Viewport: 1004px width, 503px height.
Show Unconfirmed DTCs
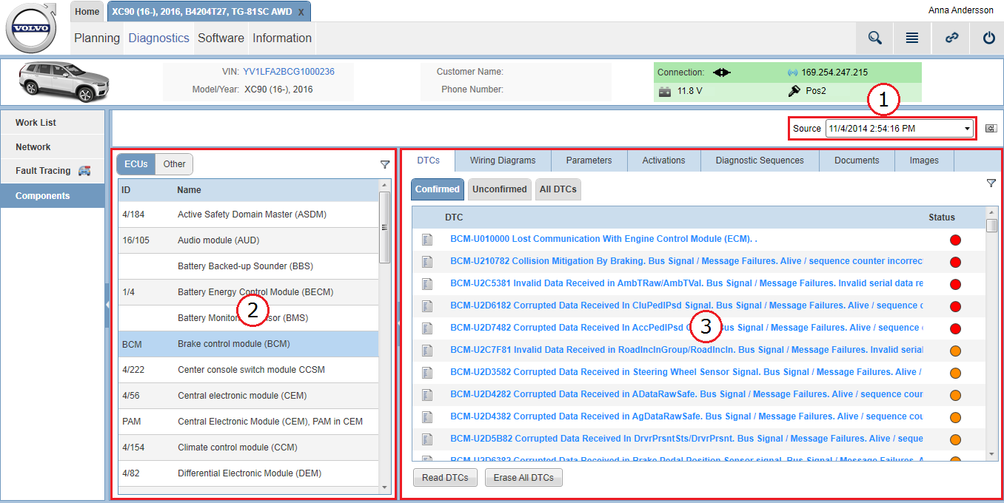[500, 189]
